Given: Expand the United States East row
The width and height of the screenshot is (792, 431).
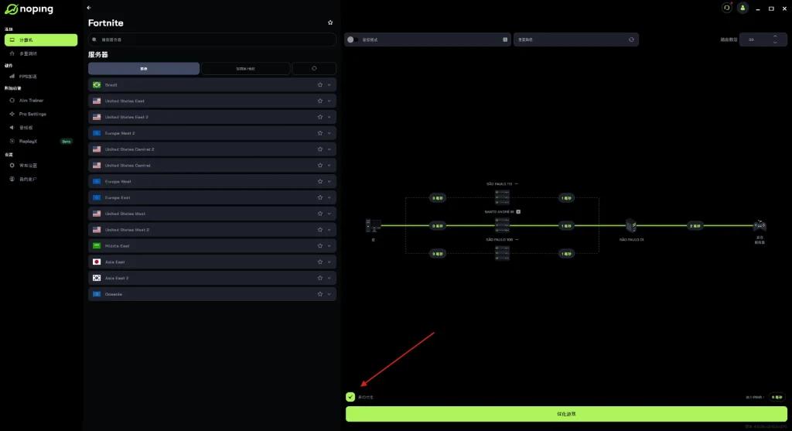Looking at the screenshot, I should pyautogui.click(x=329, y=101).
